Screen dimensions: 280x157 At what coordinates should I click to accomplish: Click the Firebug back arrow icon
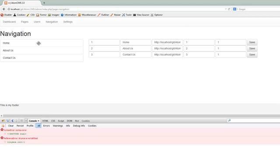[13, 121]
